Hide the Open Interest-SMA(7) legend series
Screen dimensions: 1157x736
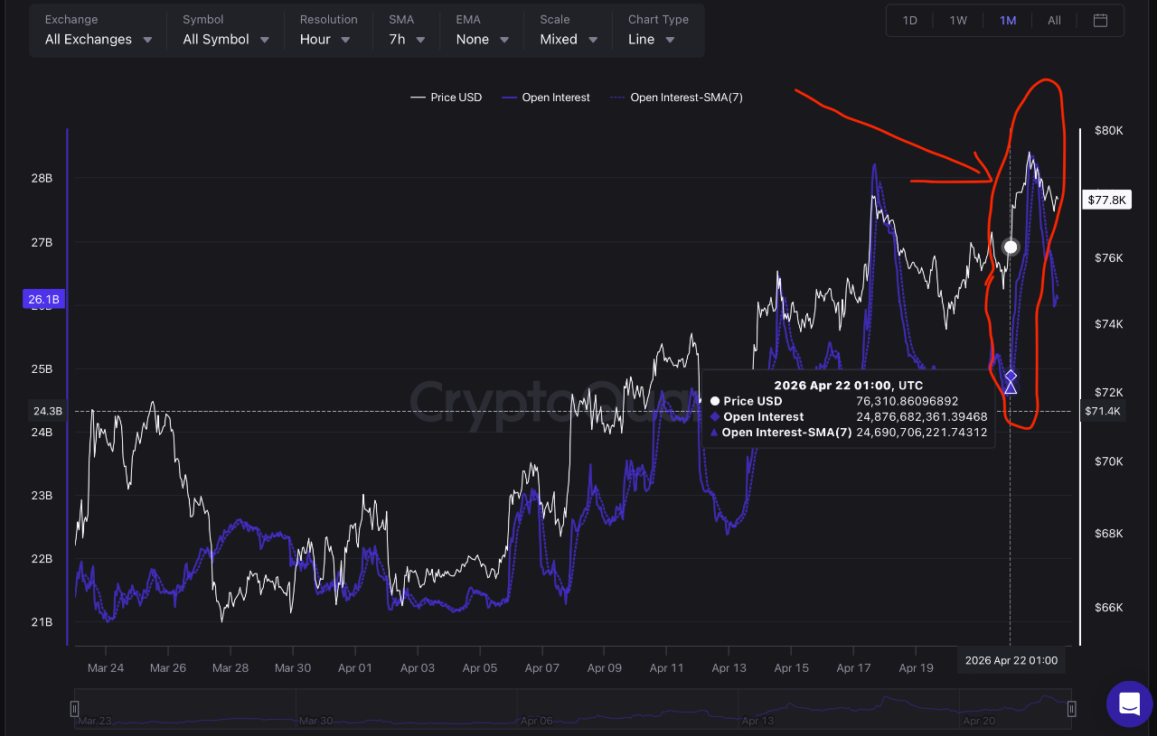[676, 98]
